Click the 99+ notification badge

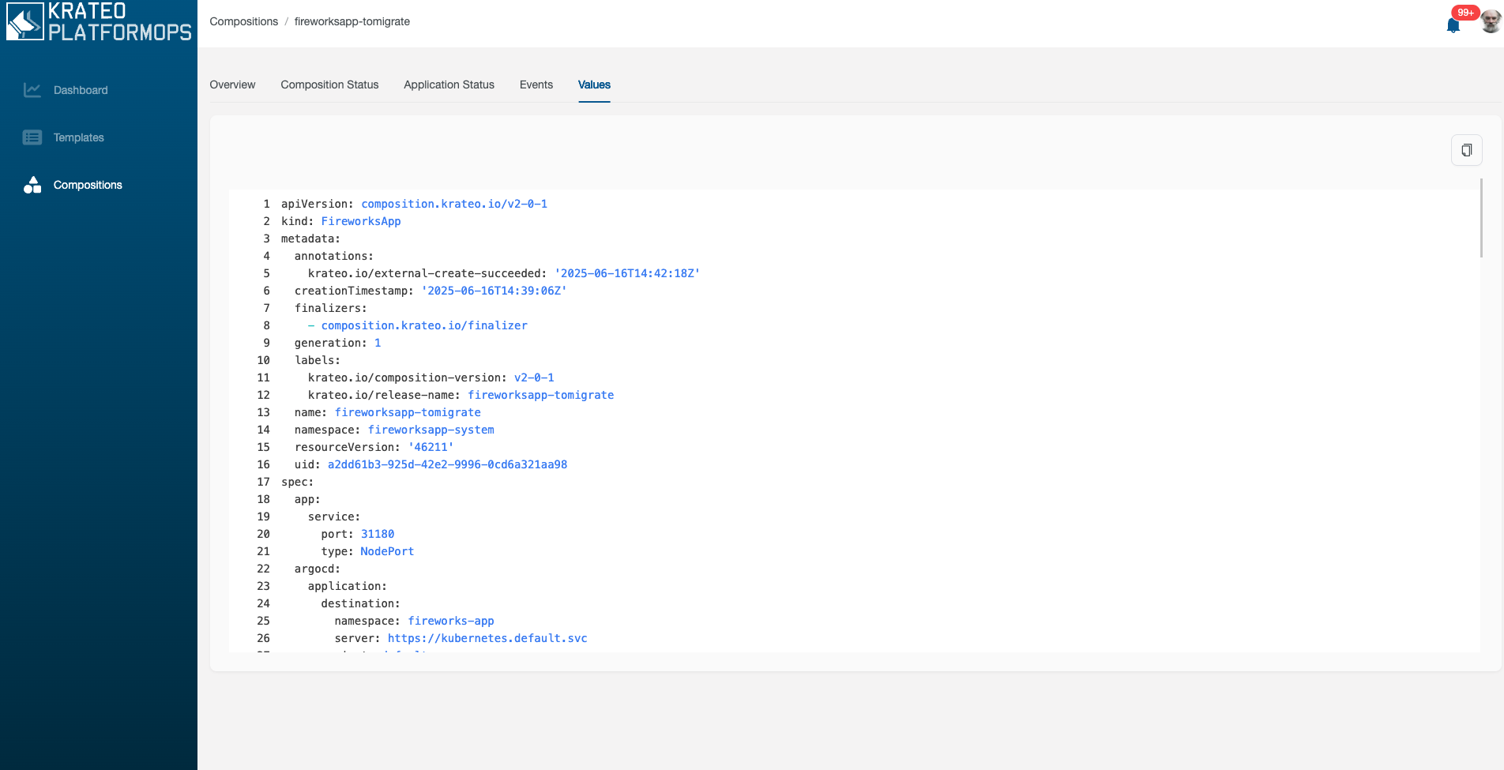tap(1465, 13)
